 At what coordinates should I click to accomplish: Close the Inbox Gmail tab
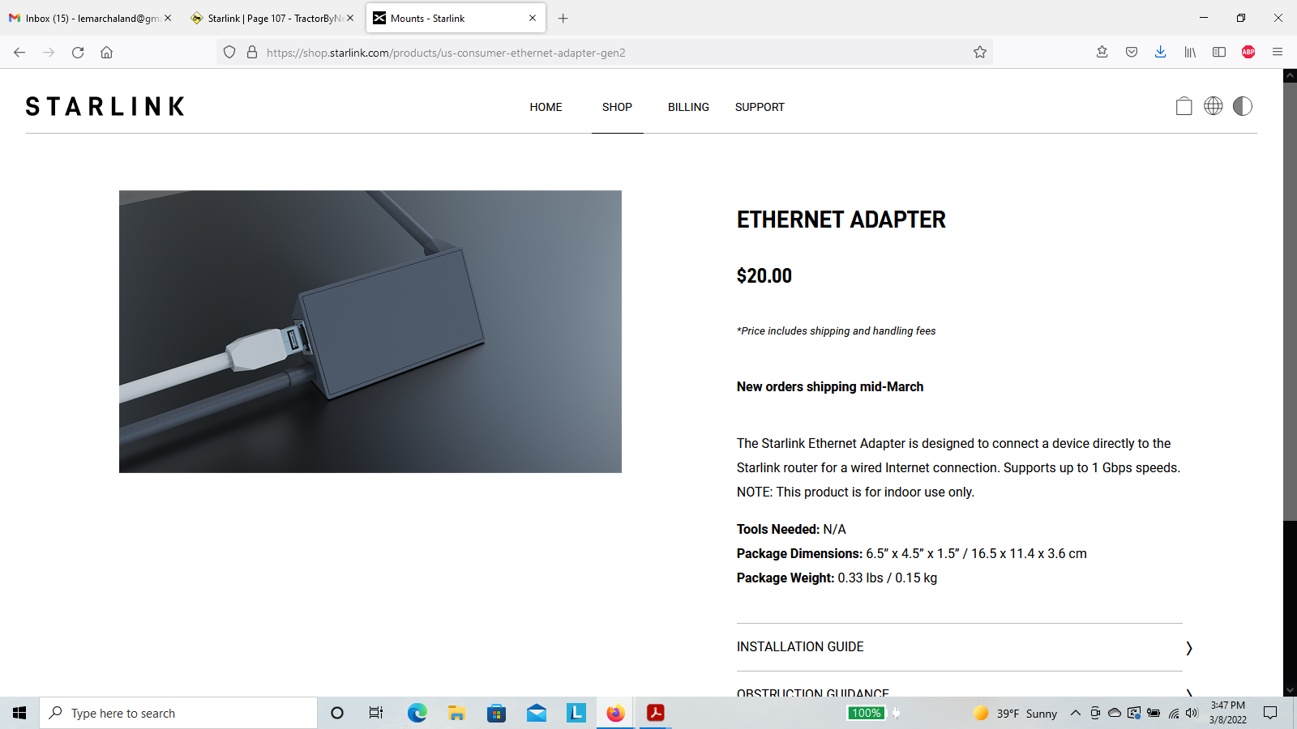[168, 18]
